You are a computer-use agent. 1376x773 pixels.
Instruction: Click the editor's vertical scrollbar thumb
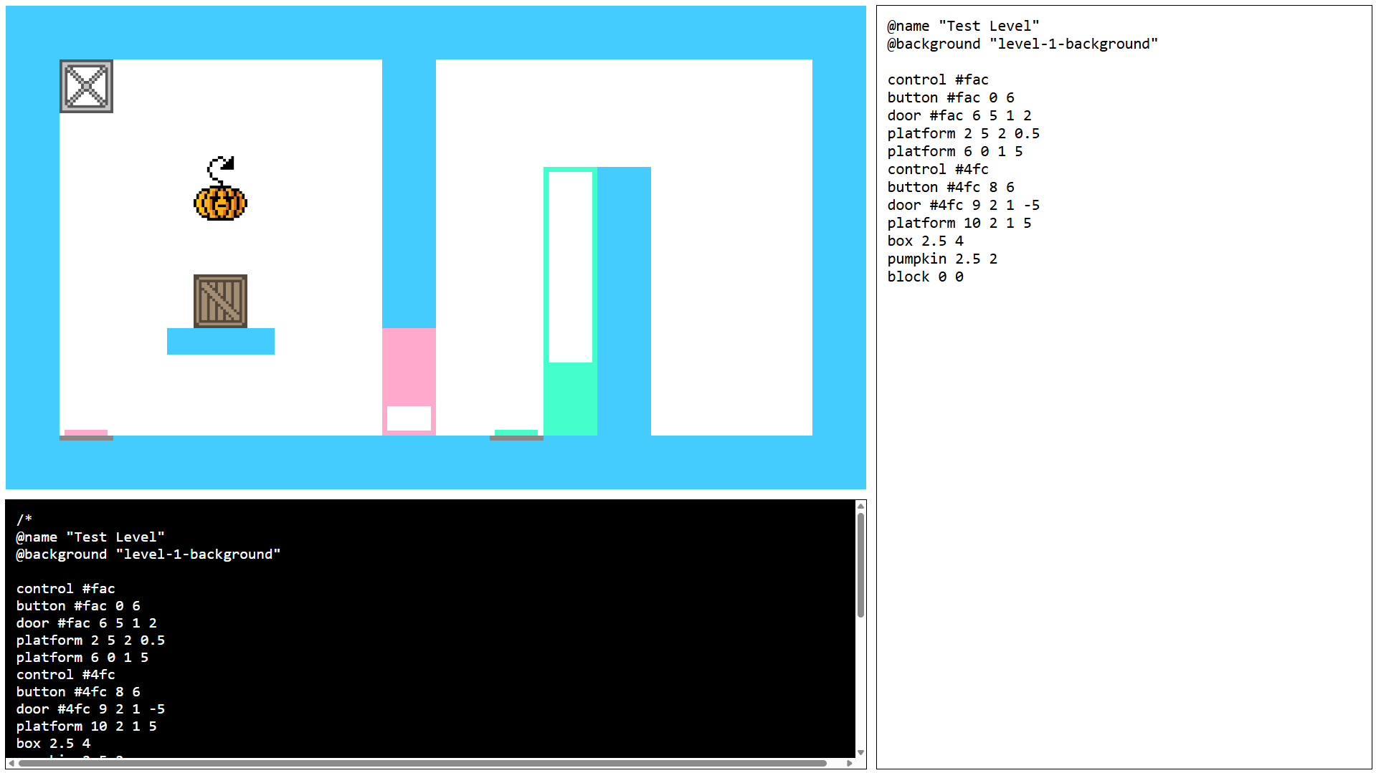(x=860, y=565)
